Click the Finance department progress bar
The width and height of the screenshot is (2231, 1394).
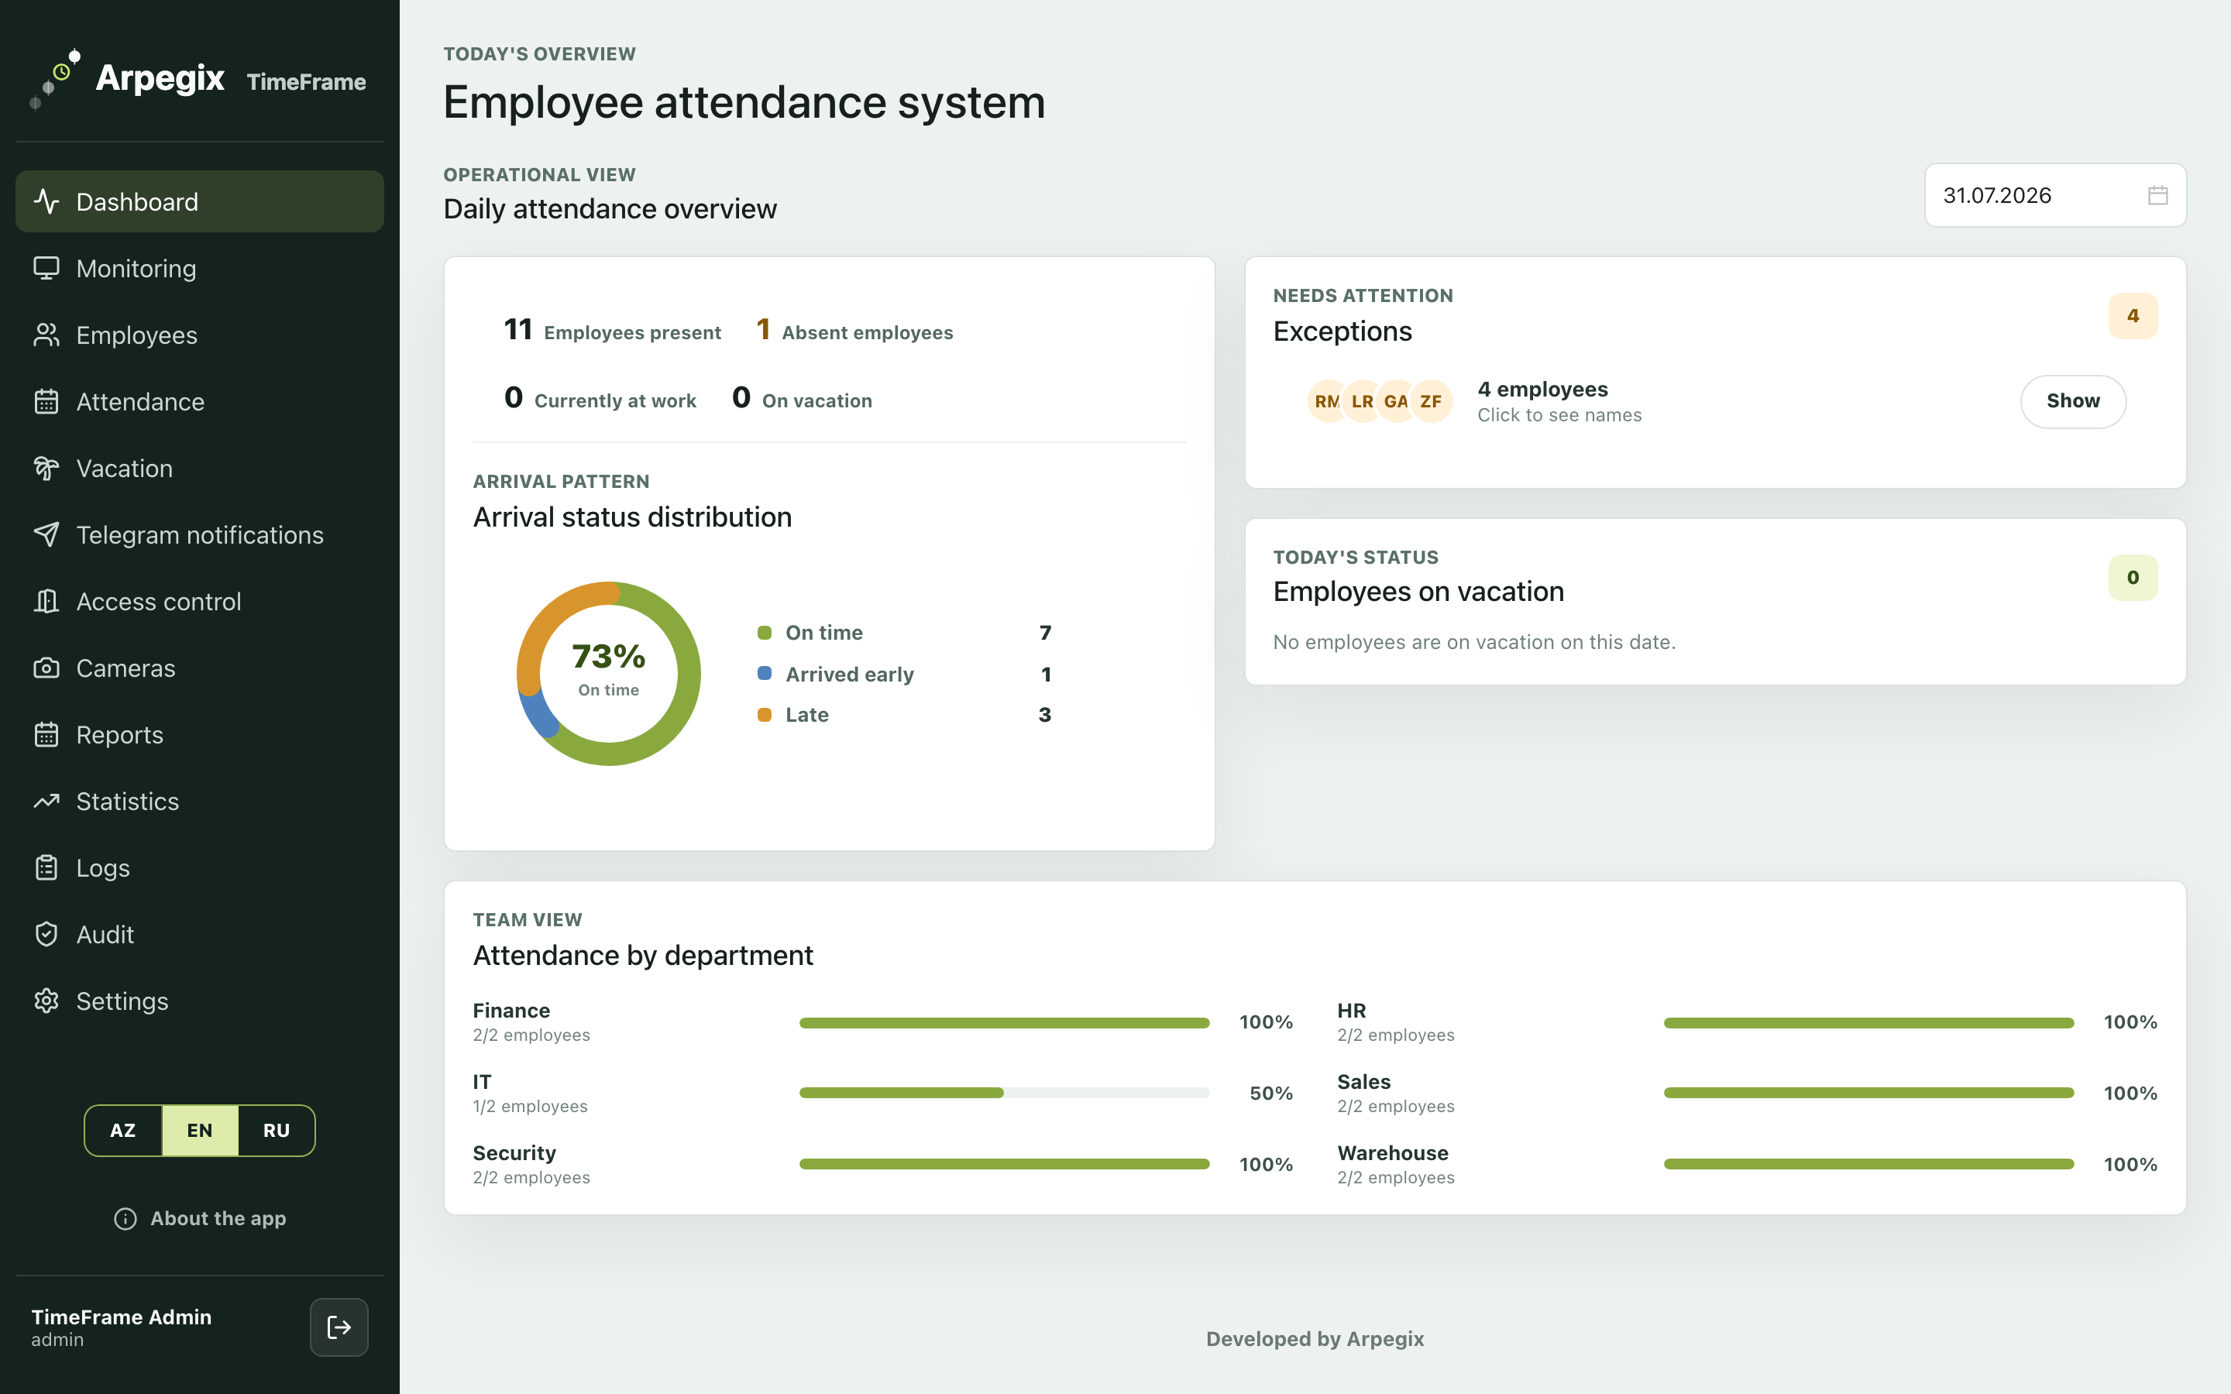coord(1004,1022)
